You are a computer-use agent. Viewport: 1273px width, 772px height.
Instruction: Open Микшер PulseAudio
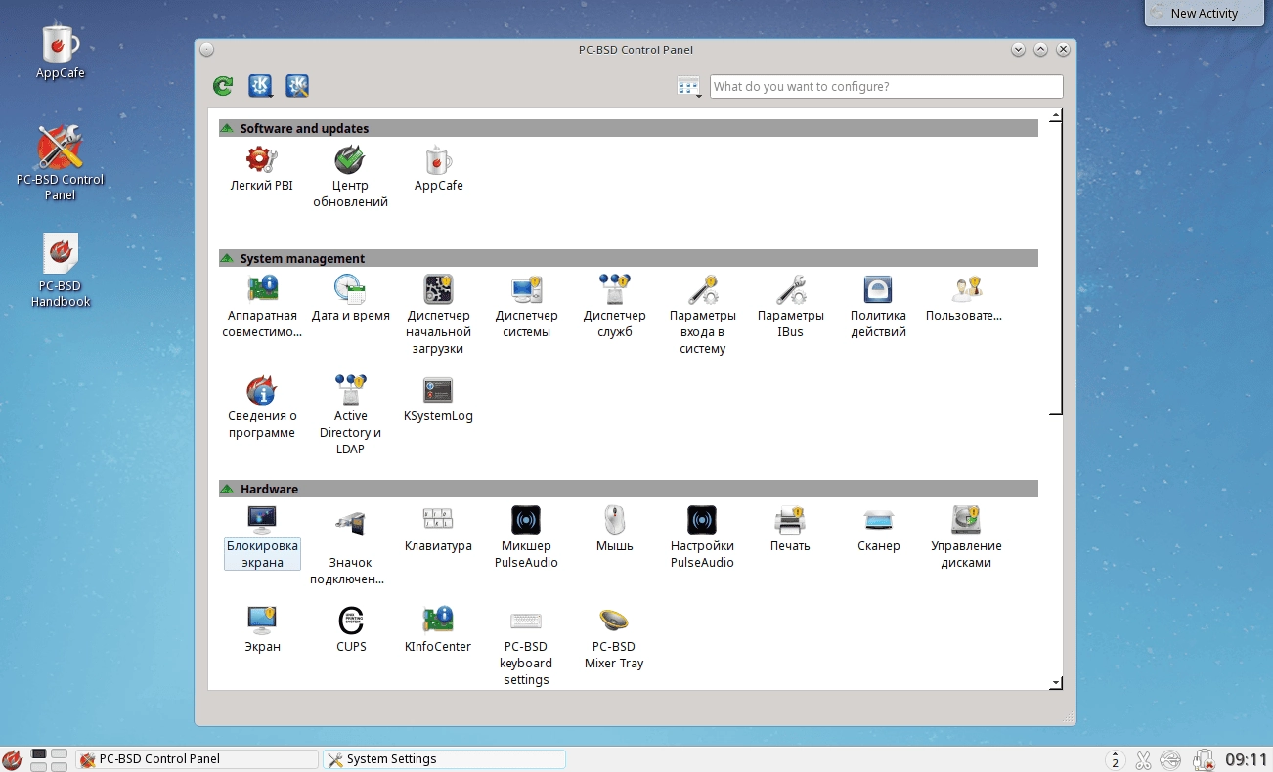pos(526,537)
